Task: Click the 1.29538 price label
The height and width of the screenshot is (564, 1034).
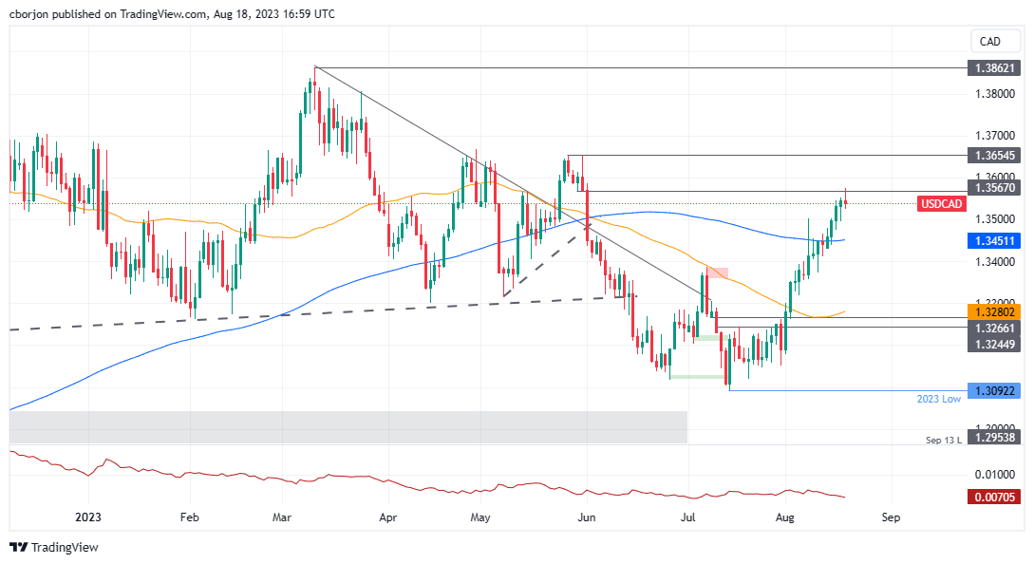Action: coord(994,437)
